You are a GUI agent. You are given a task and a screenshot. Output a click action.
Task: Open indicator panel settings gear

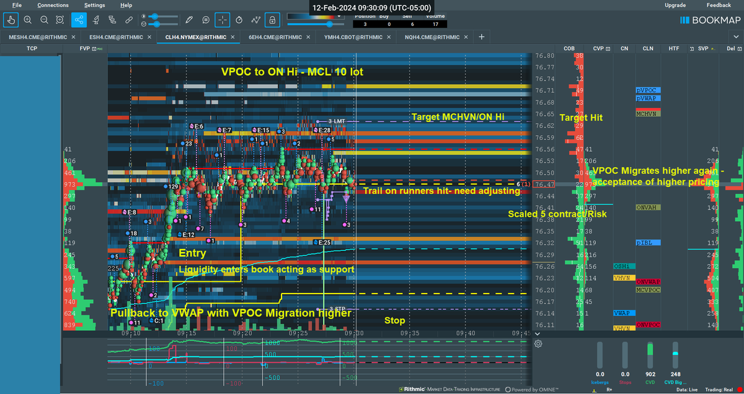point(538,344)
